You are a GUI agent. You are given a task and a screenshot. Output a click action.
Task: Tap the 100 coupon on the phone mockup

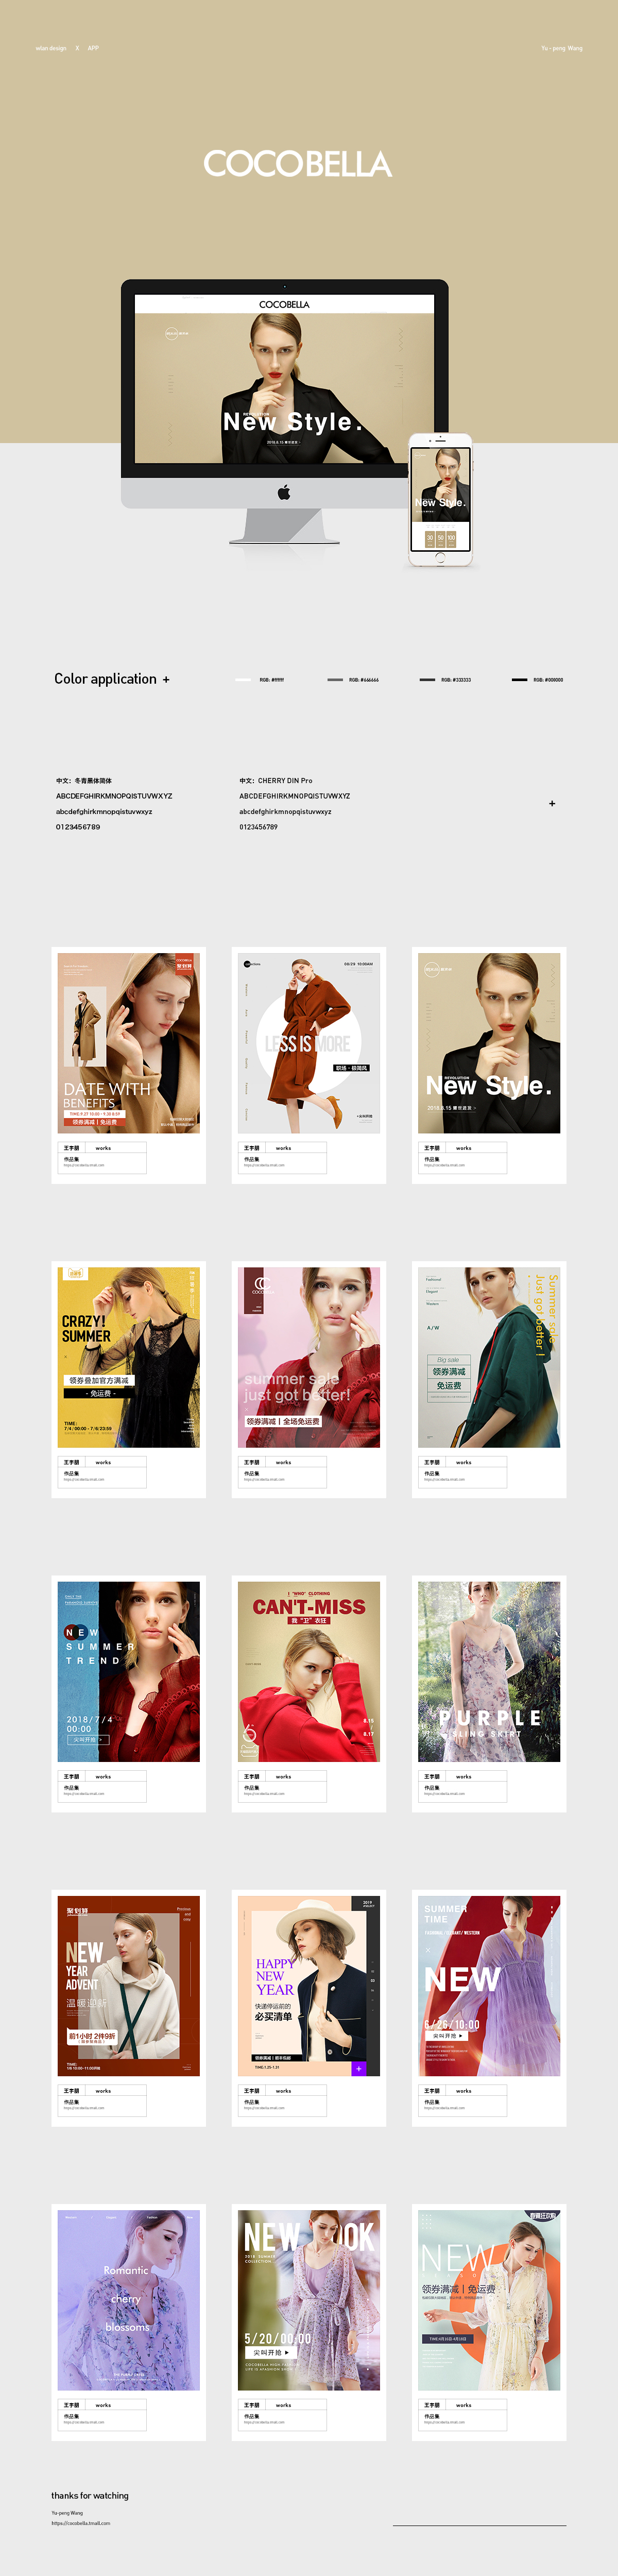tap(451, 538)
